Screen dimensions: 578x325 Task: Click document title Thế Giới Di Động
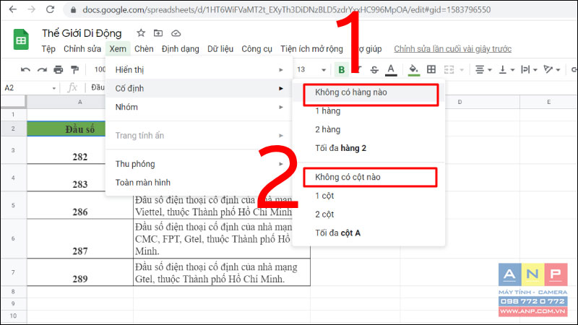click(82, 33)
